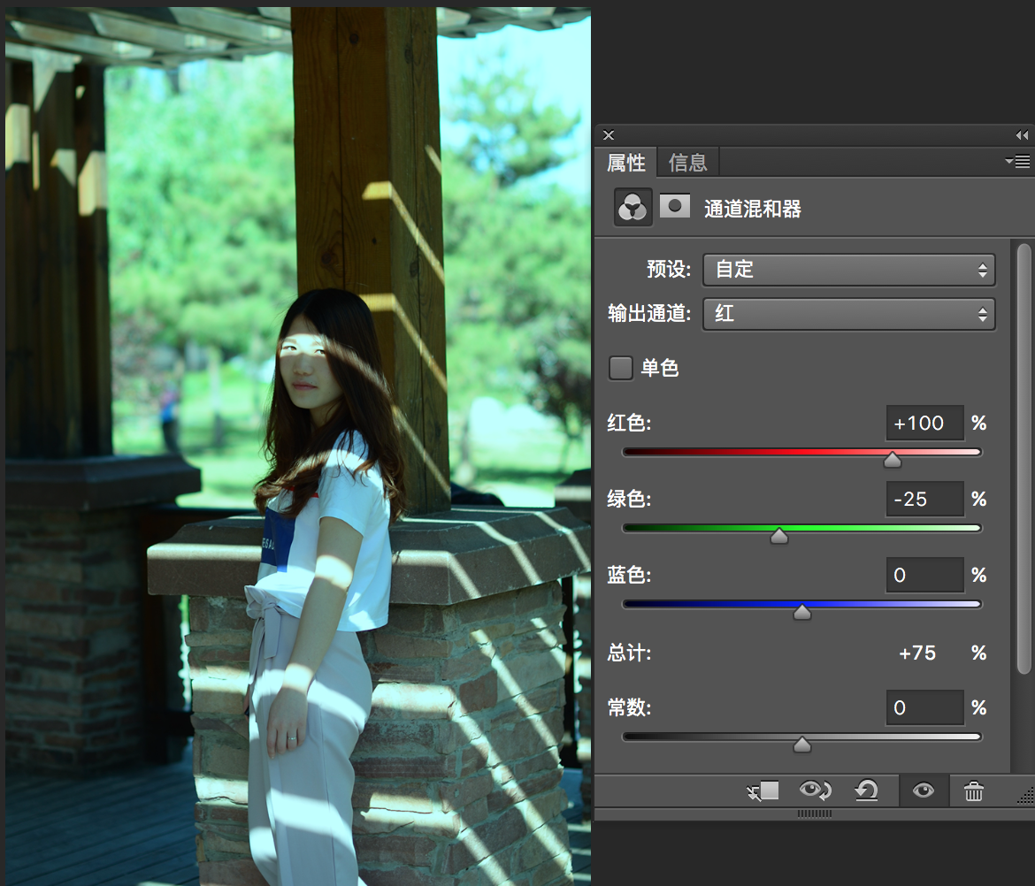
Task: Click the 蓝色 value field showing 0
Action: click(x=924, y=575)
